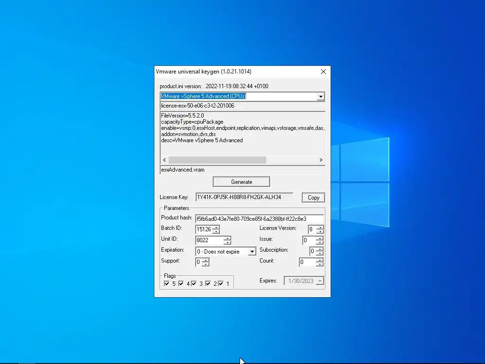The width and height of the screenshot is (485, 364).
Task: Click the esxAdvanced.vram text
Action: pyautogui.click(x=183, y=170)
